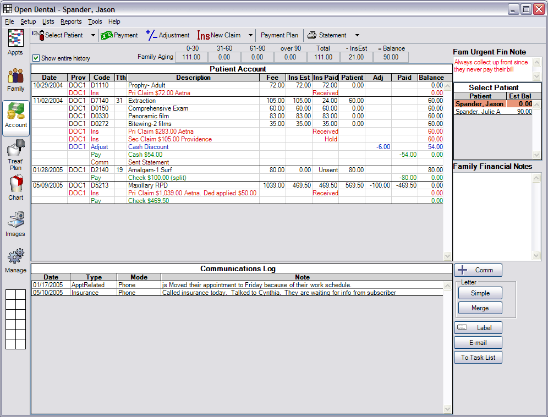Uncheck Show entire history
548x417 pixels.
(36, 58)
